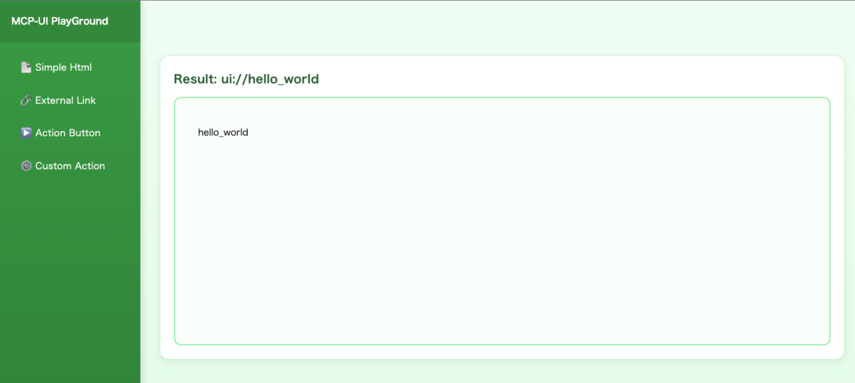Click the PlayGround word in the sidebar header

click(x=80, y=21)
